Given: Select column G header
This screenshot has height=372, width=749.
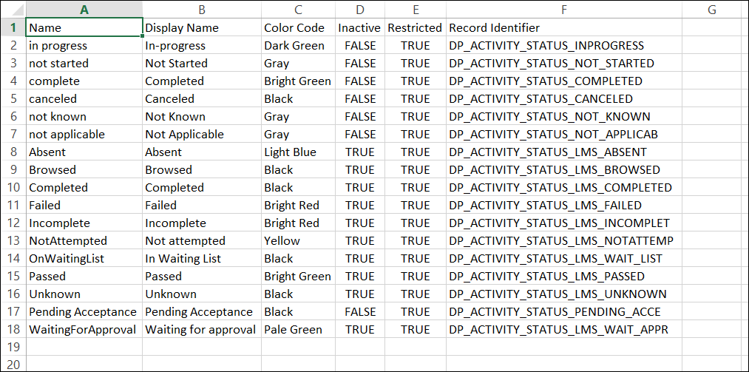Looking at the screenshot, I should point(712,10).
